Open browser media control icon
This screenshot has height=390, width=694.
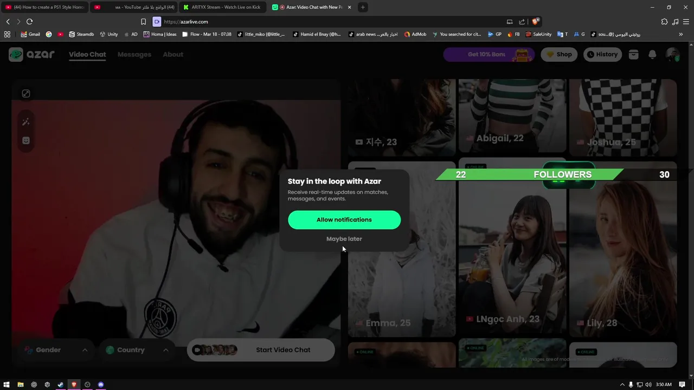click(675, 22)
